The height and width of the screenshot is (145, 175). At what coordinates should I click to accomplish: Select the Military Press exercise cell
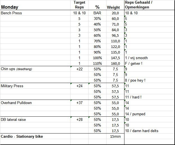point(12,86)
